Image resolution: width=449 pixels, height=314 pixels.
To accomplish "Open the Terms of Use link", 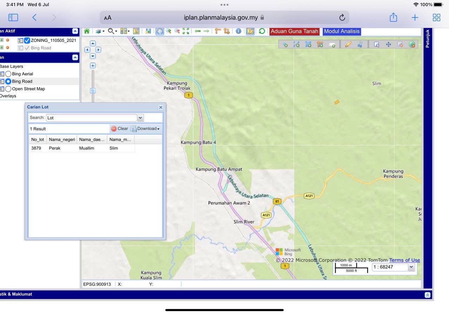I will (x=404, y=260).
